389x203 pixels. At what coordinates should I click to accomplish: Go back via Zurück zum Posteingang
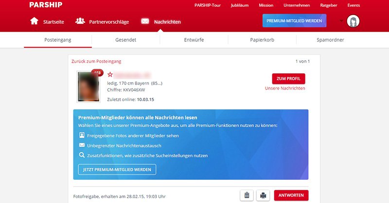click(96, 61)
